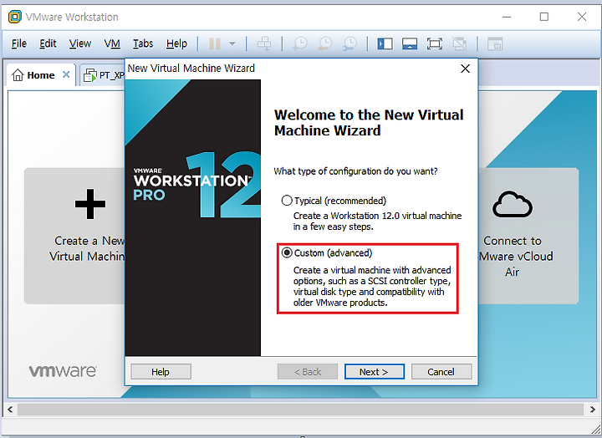
Task: Click the cloud icon on Home page
Action: (x=513, y=204)
